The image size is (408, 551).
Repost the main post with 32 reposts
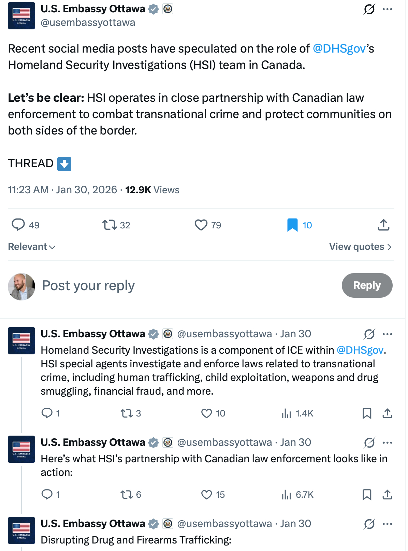point(110,225)
